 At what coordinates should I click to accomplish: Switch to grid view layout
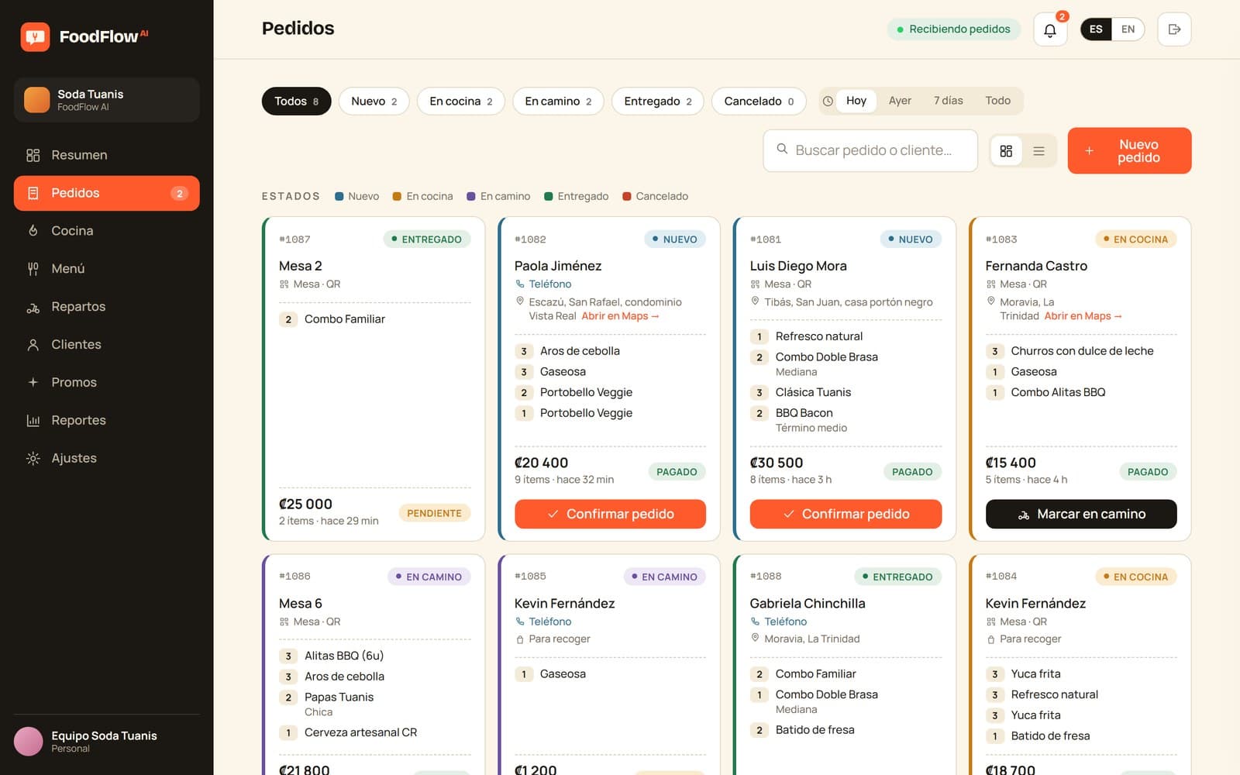(1006, 151)
